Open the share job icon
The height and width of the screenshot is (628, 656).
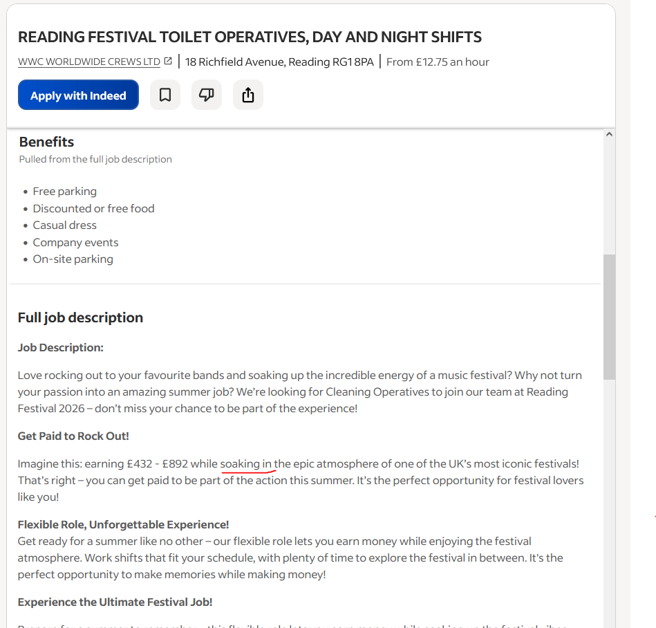(248, 95)
